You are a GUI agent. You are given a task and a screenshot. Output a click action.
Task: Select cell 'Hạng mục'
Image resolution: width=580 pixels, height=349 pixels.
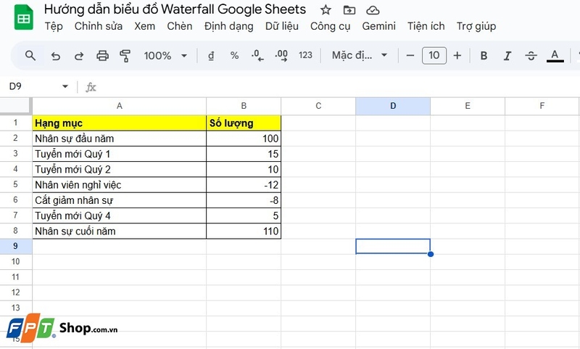pos(119,123)
